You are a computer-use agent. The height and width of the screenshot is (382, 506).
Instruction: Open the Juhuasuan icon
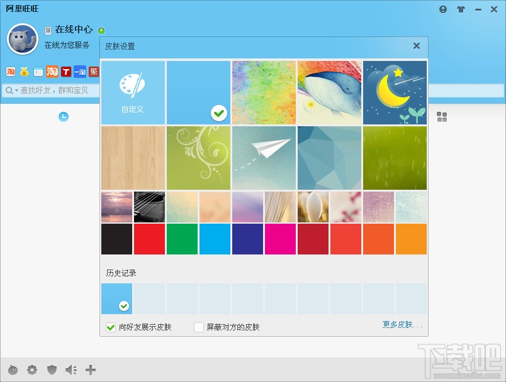pos(95,72)
